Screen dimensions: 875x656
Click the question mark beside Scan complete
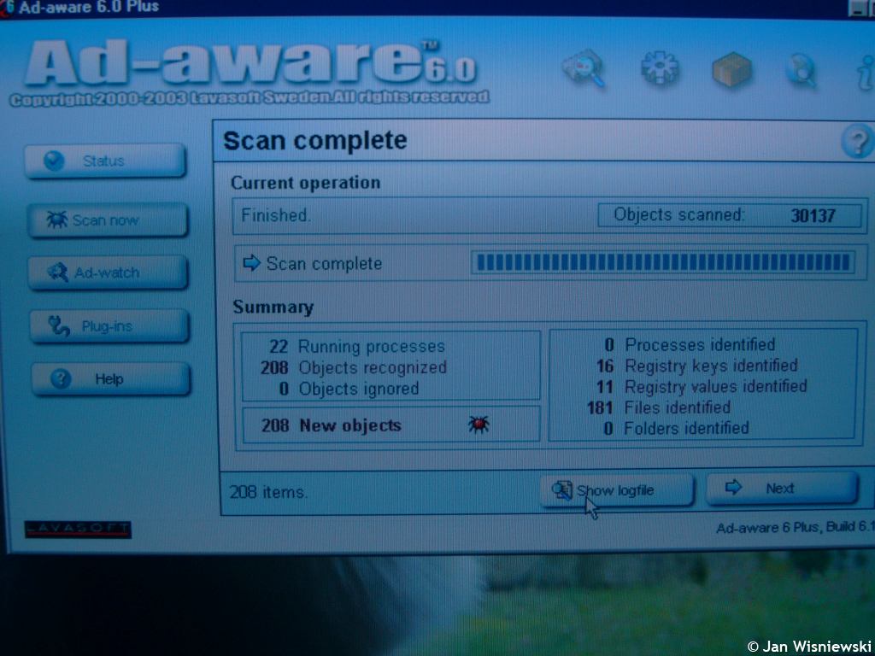[857, 142]
